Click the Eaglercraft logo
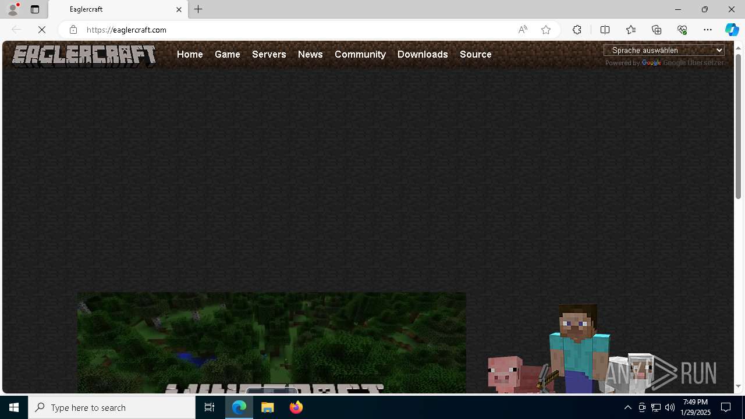 coord(84,55)
